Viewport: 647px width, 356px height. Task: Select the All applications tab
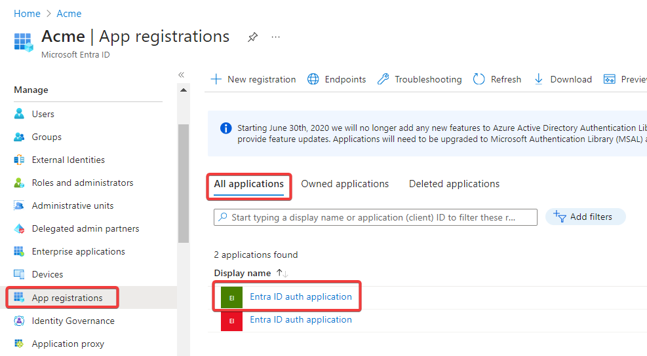tap(249, 184)
